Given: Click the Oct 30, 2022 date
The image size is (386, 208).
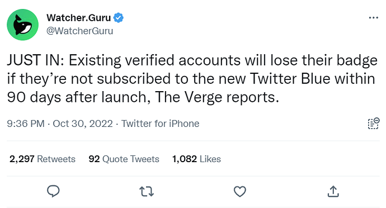Looking at the screenshot, I should tap(83, 124).
